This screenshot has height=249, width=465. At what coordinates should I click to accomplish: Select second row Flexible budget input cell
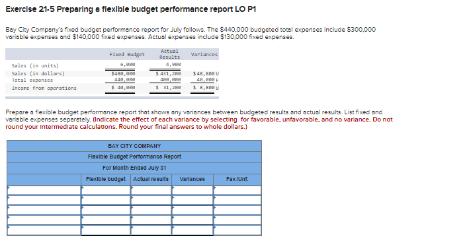(x=106, y=200)
